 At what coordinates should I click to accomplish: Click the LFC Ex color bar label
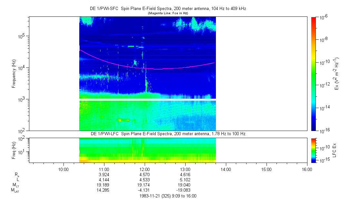(x=335, y=150)
